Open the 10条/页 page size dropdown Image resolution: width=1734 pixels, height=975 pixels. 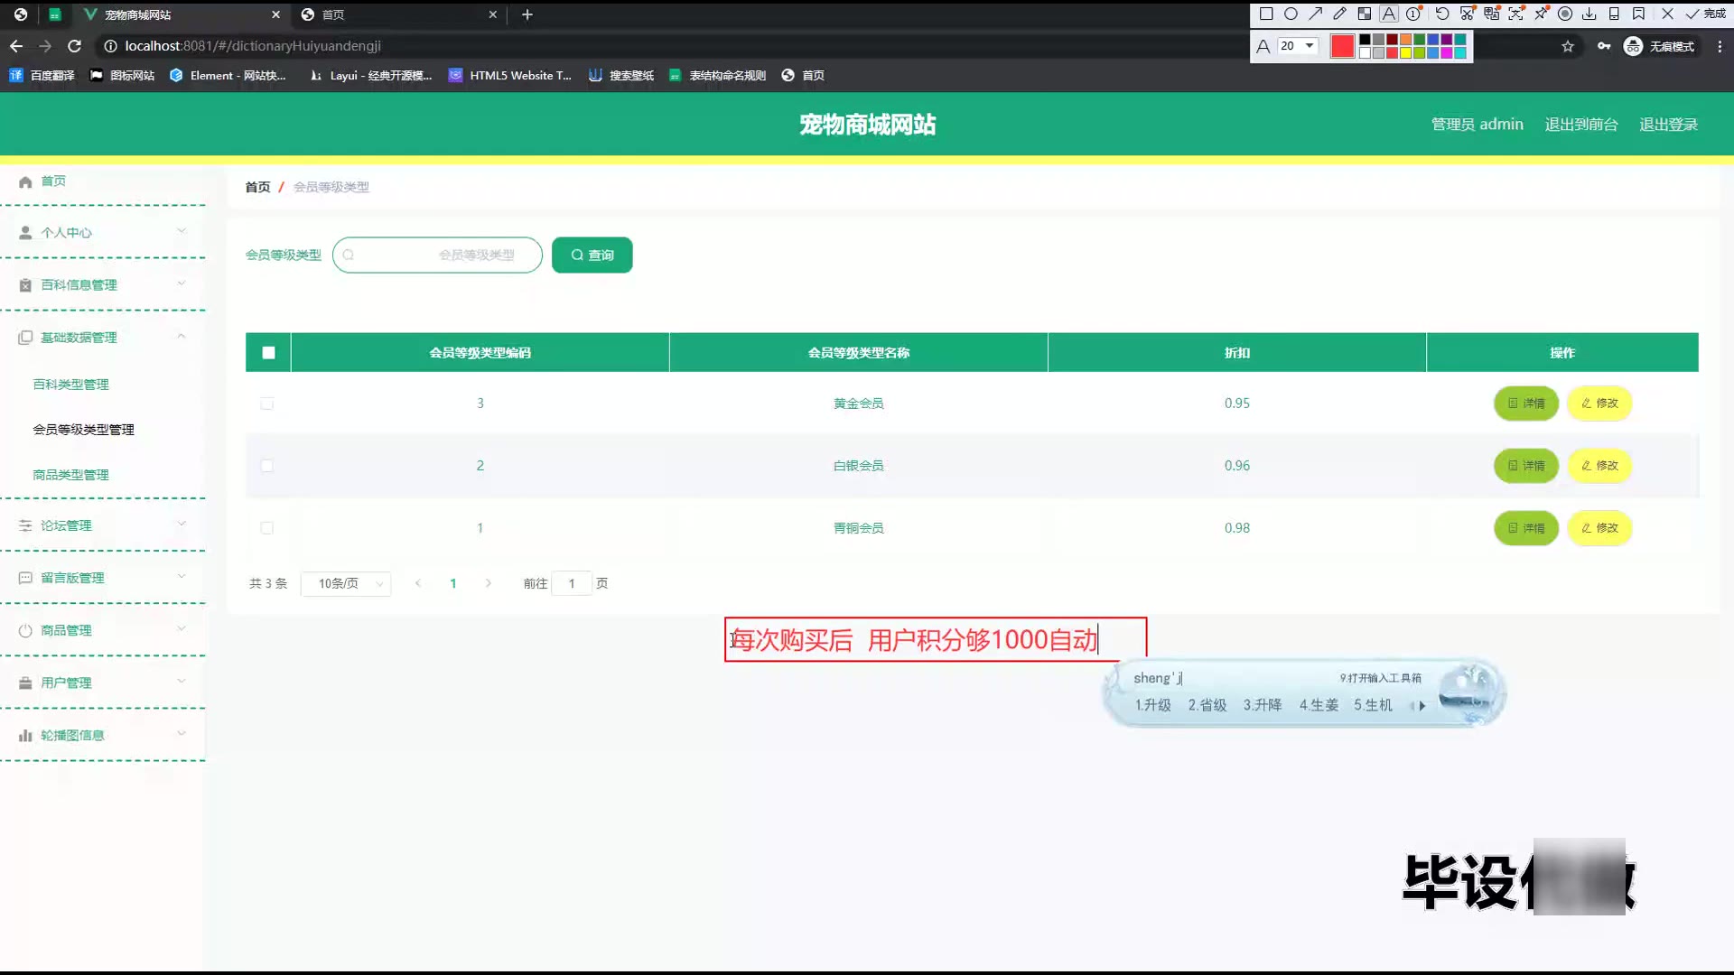[346, 583]
